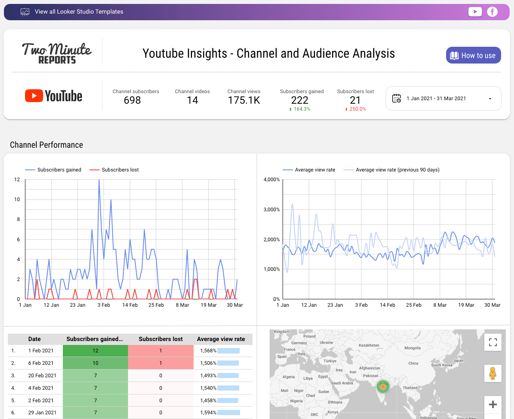Click the YouTube logo in the report header

pyautogui.click(x=53, y=95)
